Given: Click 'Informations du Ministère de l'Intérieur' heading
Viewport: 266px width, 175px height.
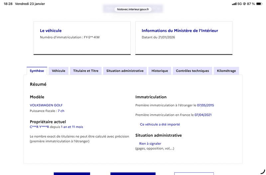Looking at the screenshot, I should pos(180,31).
